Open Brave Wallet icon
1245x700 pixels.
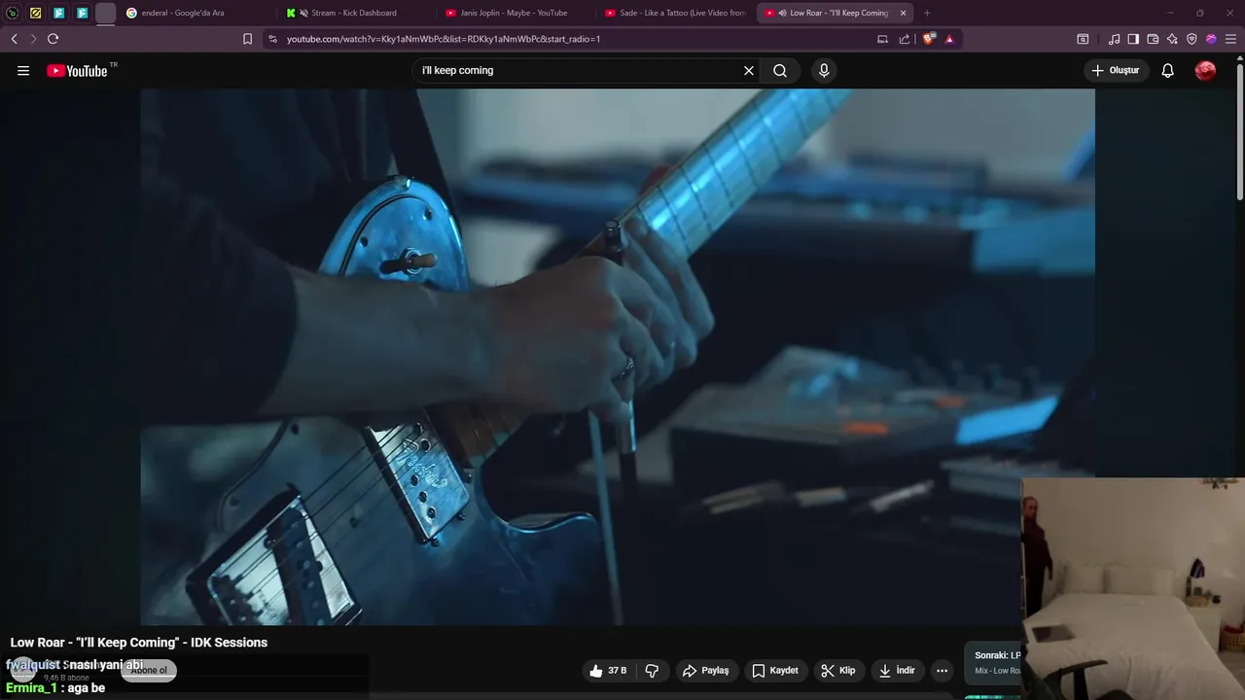pyautogui.click(x=1153, y=39)
